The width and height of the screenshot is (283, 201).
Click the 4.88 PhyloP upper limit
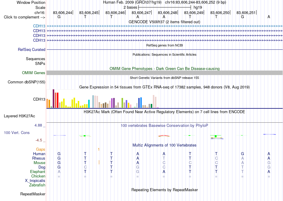[38, 125]
